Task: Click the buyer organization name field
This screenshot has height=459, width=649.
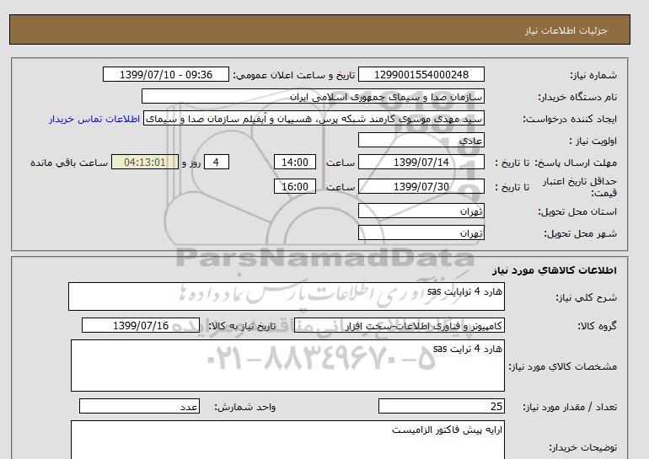Action: [x=313, y=96]
